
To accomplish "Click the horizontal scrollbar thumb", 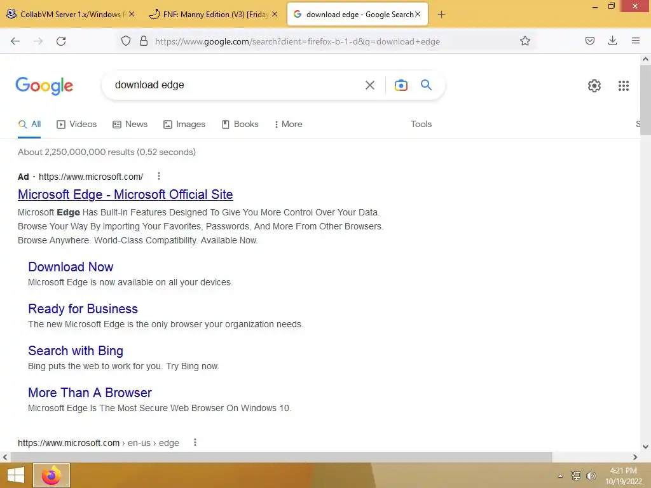I will tap(281, 457).
